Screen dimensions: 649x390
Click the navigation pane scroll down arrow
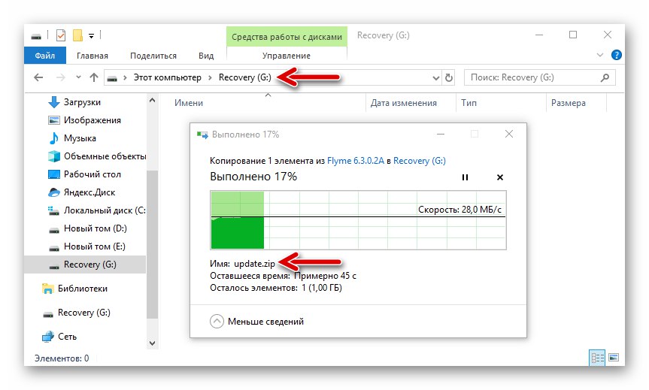pos(153,343)
